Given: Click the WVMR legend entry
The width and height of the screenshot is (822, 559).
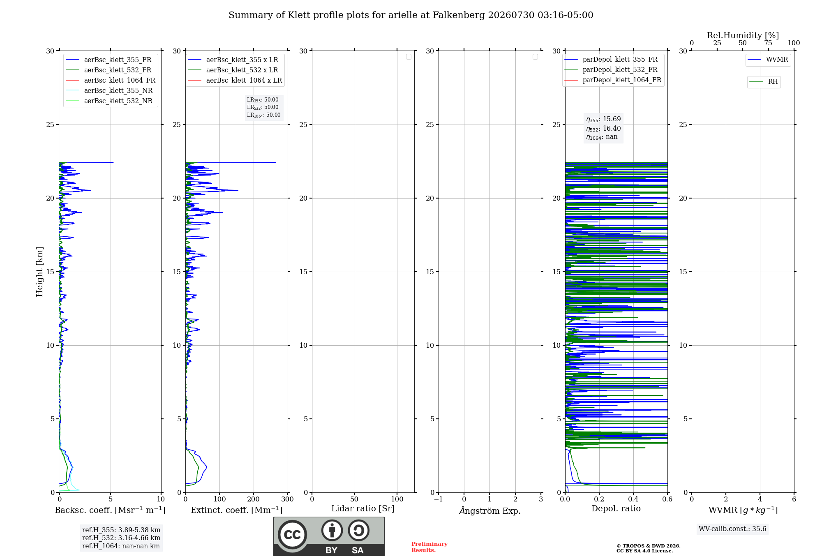Looking at the screenshot, I should 768,60.
